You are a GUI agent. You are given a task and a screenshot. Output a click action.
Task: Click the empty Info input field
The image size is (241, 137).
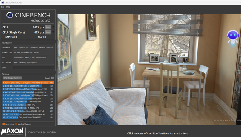pyautogui.click(x=33, y=67)
